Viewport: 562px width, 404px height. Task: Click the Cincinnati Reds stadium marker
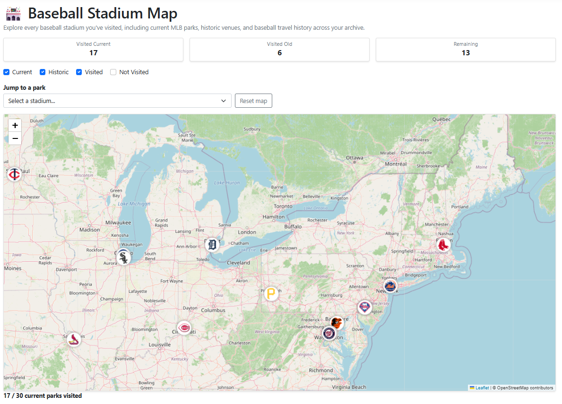coord(184,327)
